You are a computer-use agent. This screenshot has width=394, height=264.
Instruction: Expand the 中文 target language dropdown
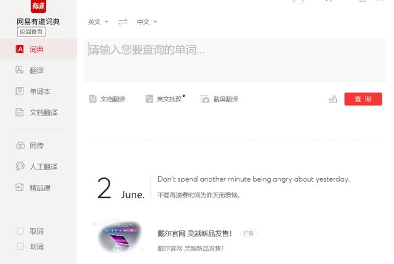[x=147, y=22]
